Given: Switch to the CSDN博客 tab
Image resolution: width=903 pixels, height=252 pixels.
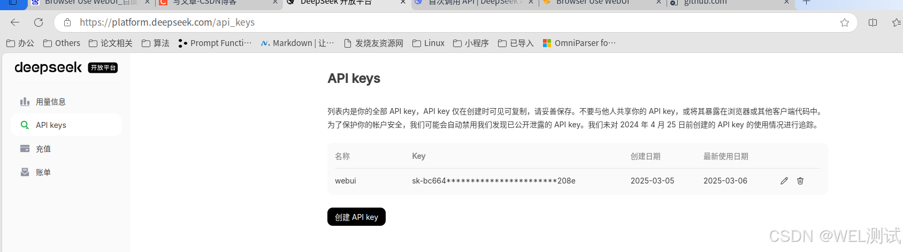Looking at the screenshot, I should point(218,3).
